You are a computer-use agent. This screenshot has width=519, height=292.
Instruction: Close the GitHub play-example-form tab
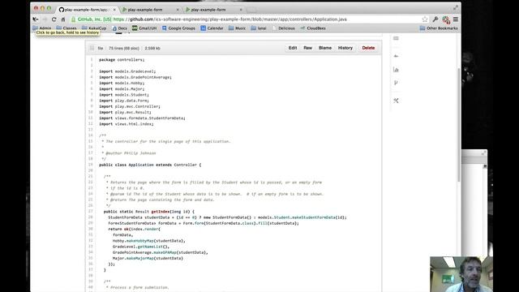coord(114,10)
